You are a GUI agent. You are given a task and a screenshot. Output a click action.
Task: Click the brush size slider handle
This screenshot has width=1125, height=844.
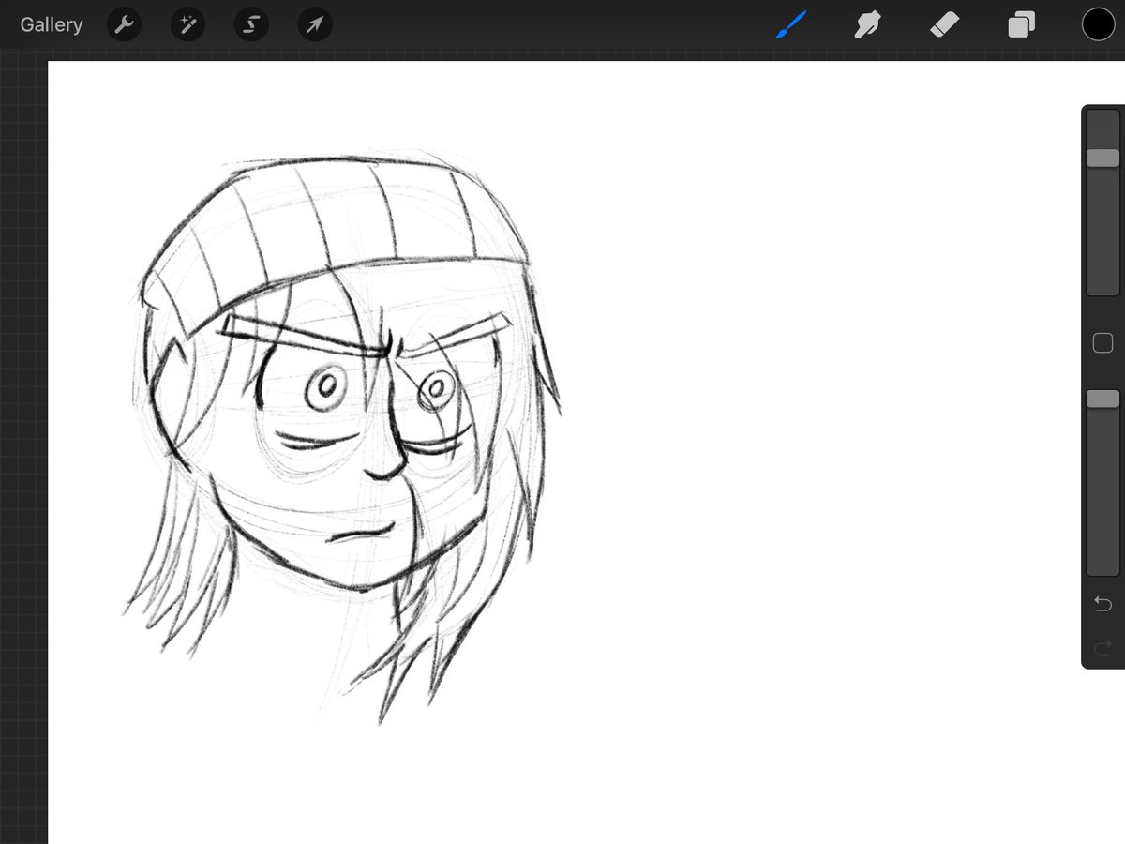(1102, 158)
